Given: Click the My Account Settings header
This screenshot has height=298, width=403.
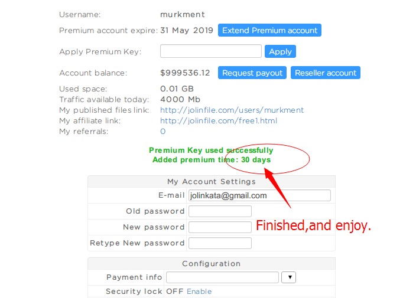Looking at the screenshot, I should click(x=211, y=182).
